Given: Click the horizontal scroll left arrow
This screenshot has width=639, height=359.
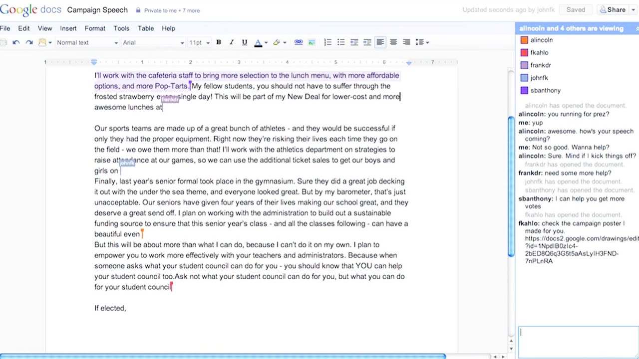Looking at the screenshot, I should pos(495,357).
